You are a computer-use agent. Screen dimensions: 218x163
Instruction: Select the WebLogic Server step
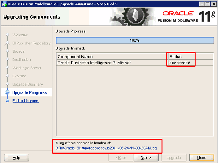[x=27, y=68]
